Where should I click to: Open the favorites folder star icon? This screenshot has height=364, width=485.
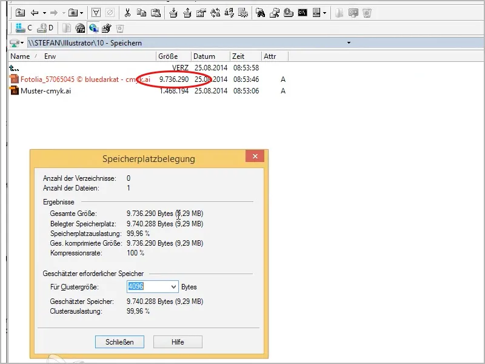(x=73, y=13)
